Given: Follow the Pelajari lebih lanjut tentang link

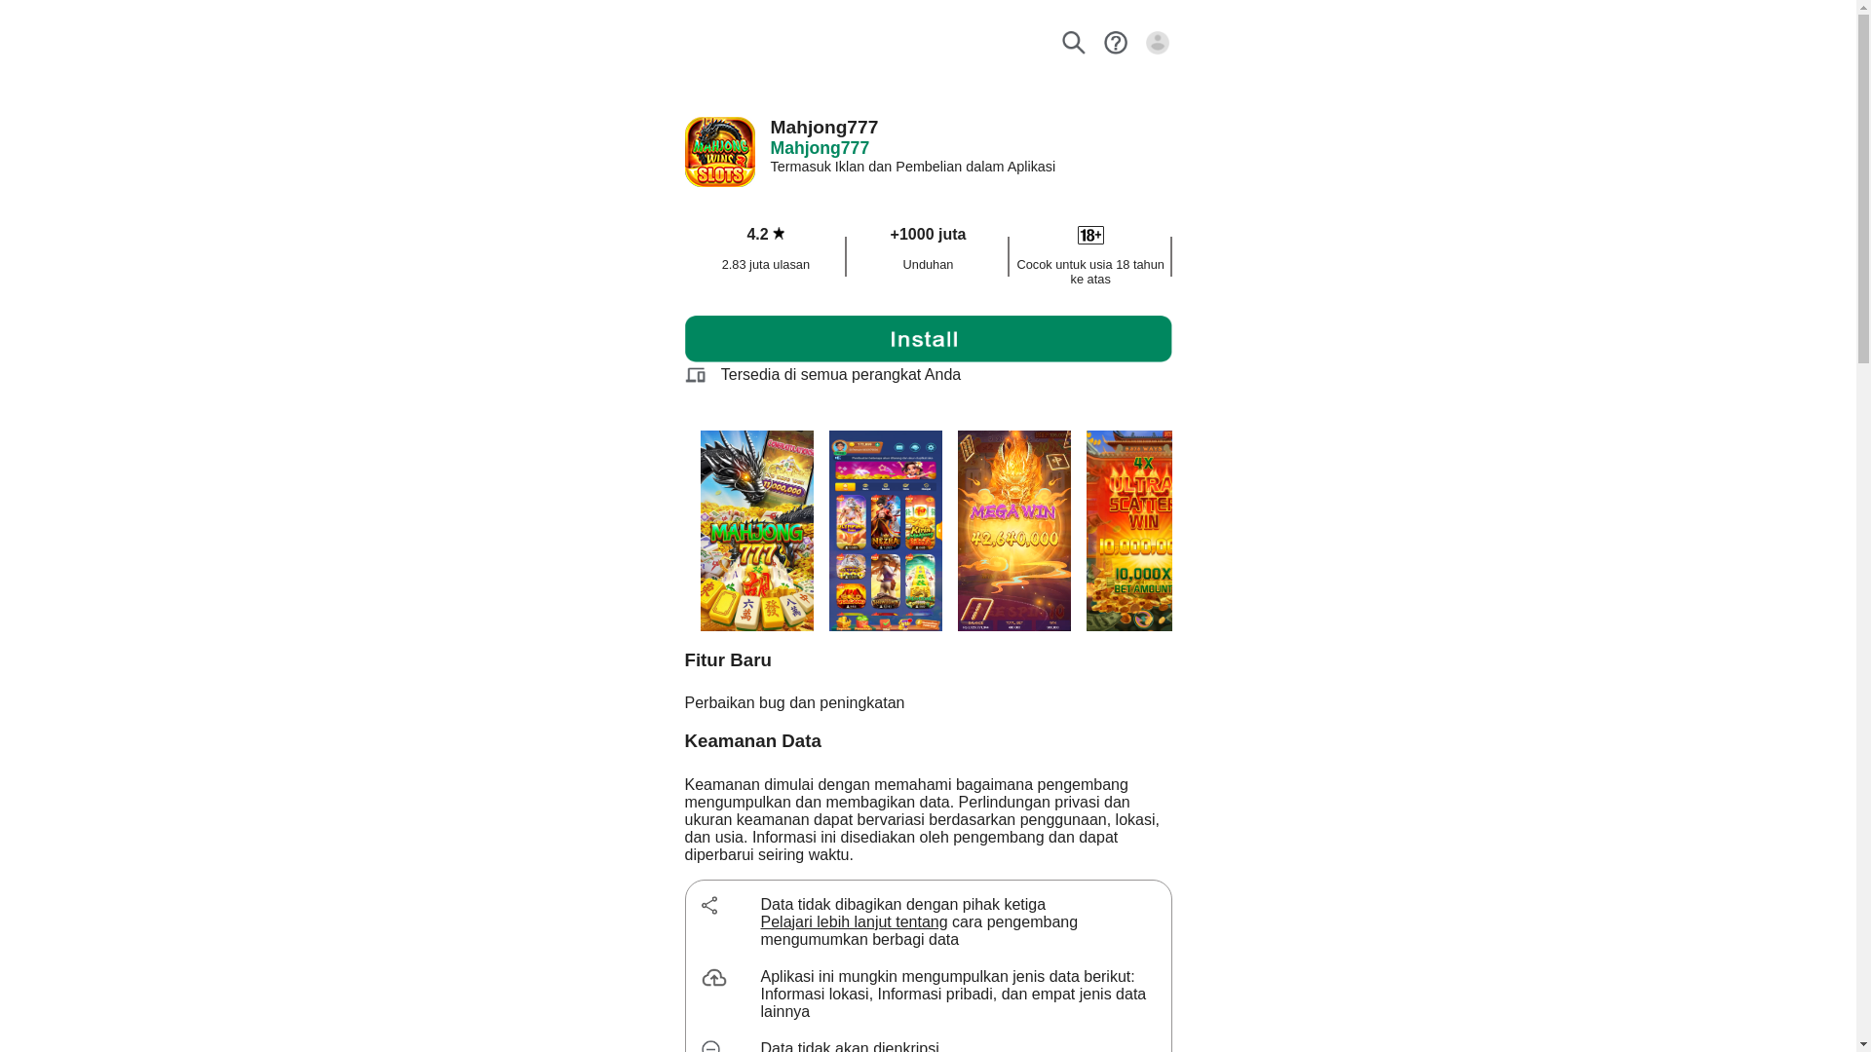Looking at the screenshot, I should point(854,922).
